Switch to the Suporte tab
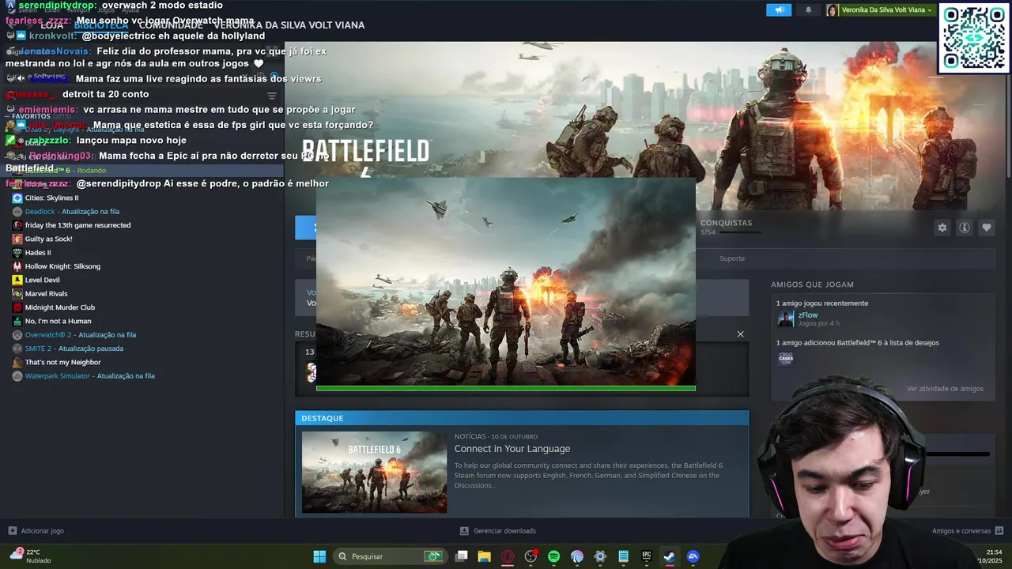 732,258
